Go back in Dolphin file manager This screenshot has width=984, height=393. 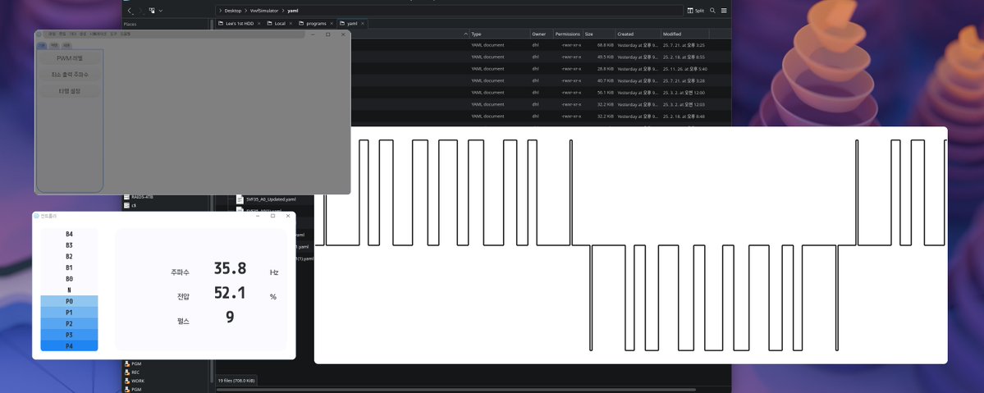click(x=130, y=11)
